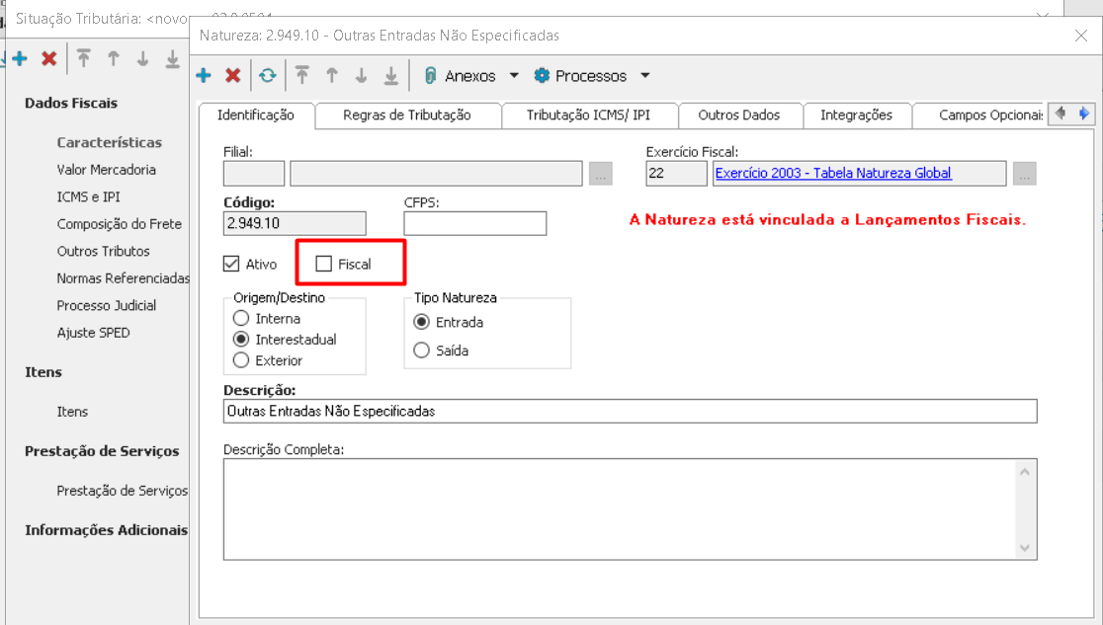Open the Itens sub-item in sidebar
Image resolution: width=1103 pixels, height=625 pixels.
point(72,412)
